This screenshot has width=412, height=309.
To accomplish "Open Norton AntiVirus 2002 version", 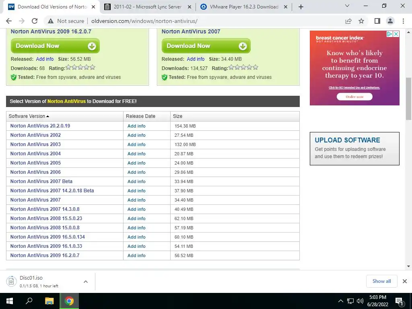I will coord(35,135).
